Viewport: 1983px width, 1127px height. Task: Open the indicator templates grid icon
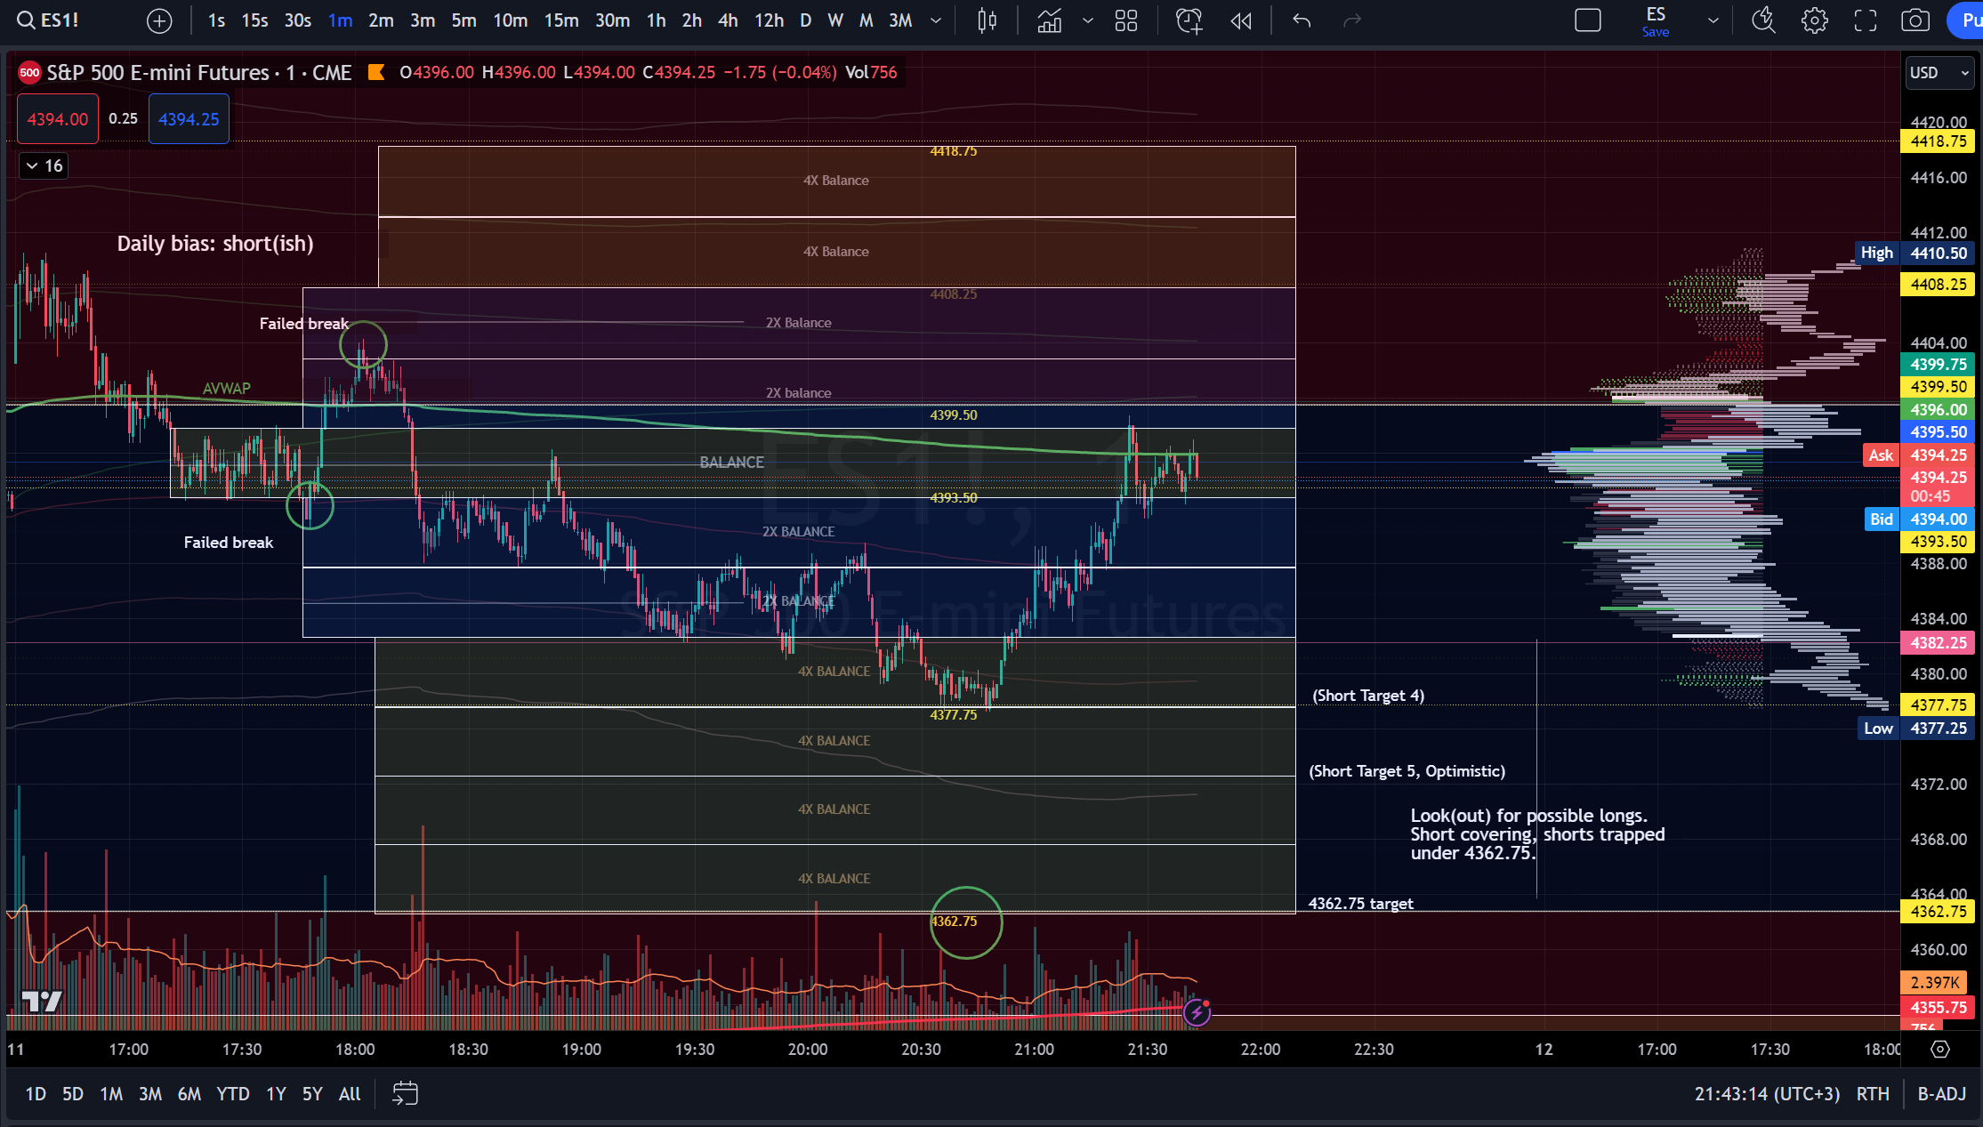coord(1126,20)
